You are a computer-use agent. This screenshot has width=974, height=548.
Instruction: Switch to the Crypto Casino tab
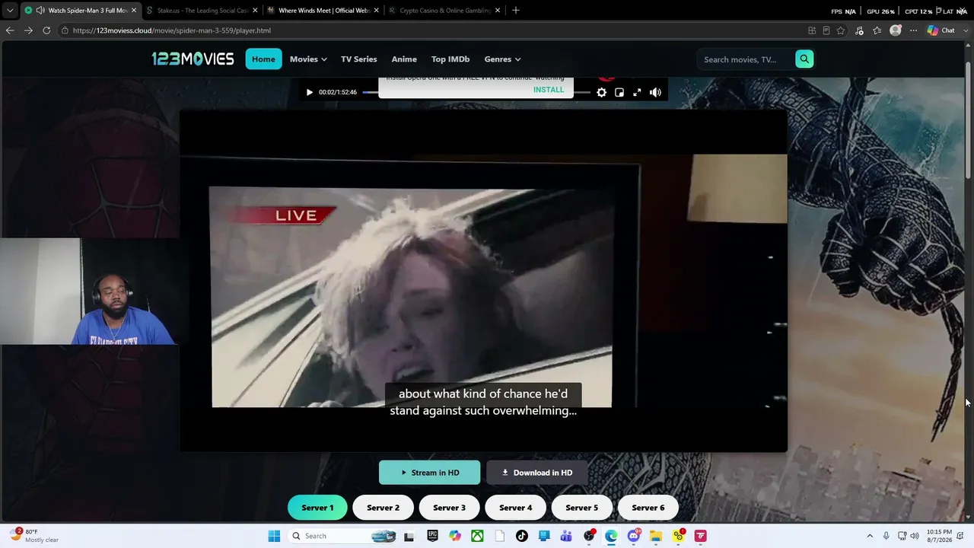coord(444,11)
